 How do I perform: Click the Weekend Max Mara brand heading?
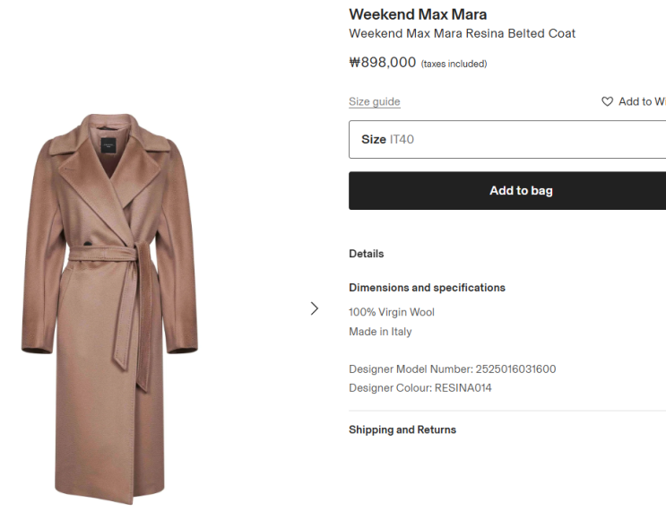click(418, 14)
